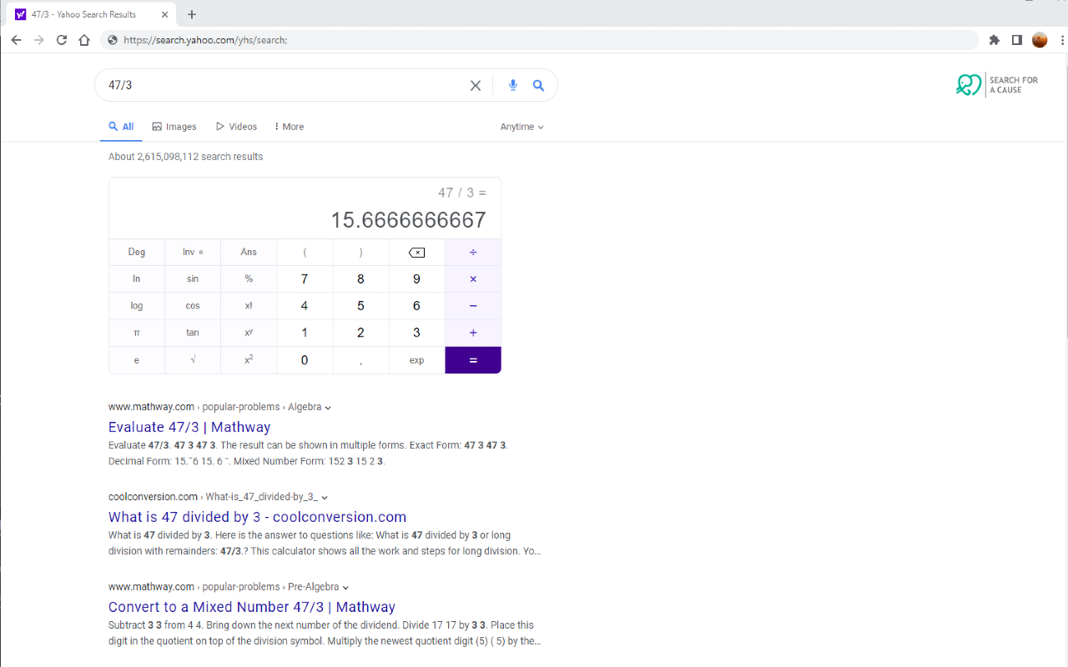Viewport: 1068px width, 667px height.
Task: Expand mathway.com Pre-Algebra result options arrow
Action: tap(345, 588)
